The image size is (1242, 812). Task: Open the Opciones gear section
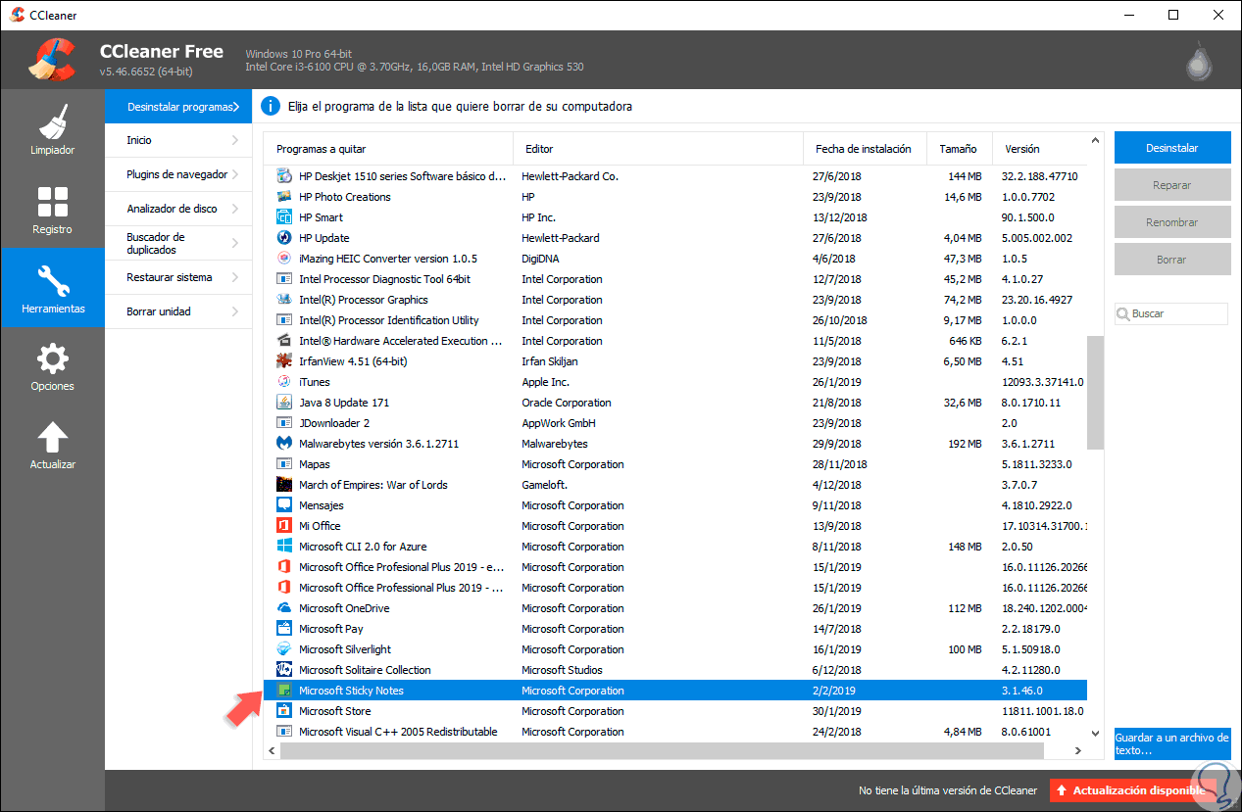pyautogui.click(x=52, y=366)
